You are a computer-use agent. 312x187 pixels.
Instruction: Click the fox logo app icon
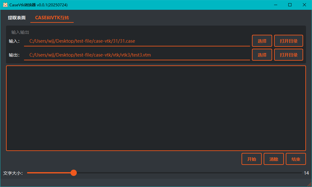point(5,5)
